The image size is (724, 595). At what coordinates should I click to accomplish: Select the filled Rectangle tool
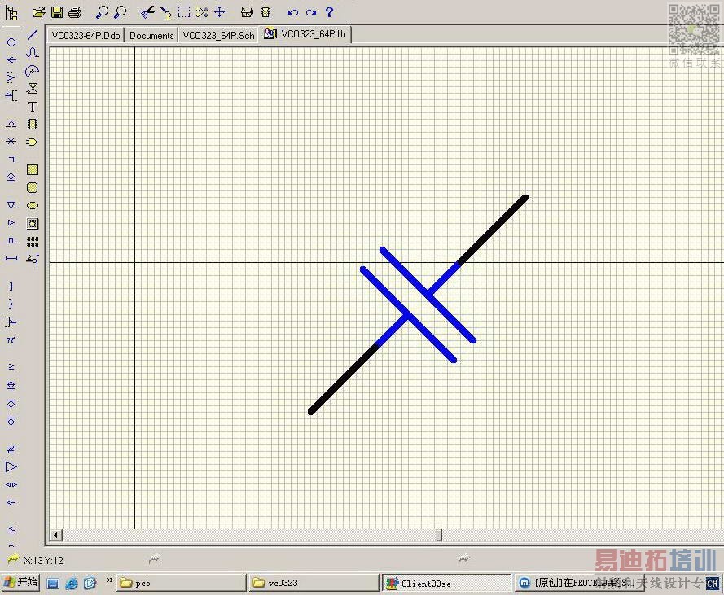click(33, 170)
